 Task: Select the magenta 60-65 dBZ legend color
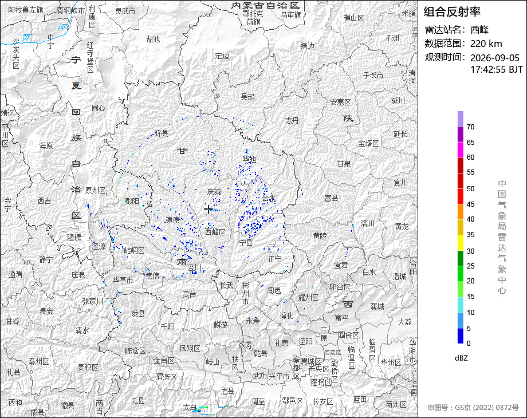click(461, 149)
